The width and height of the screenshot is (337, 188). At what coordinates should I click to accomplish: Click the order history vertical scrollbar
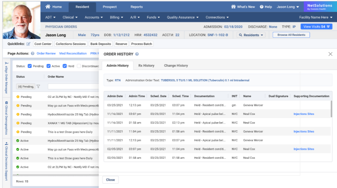(x=331, y=109)
